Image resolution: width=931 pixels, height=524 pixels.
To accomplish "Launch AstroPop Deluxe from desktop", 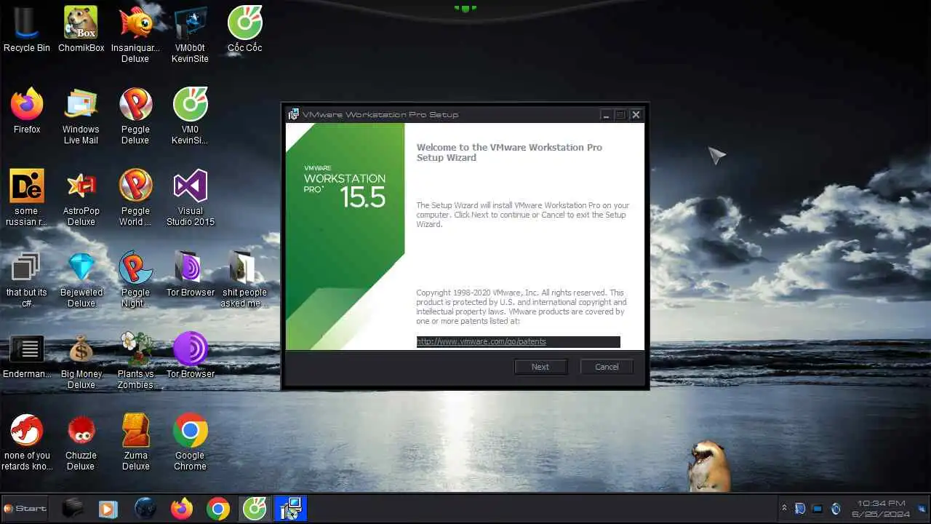I will tap(81, 198).
